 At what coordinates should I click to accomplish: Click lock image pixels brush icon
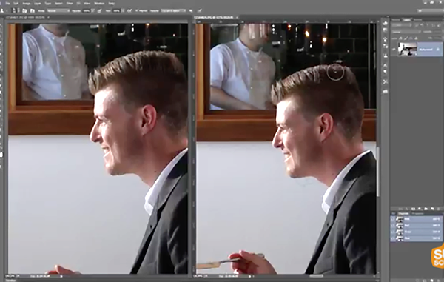tap(406, 38)
